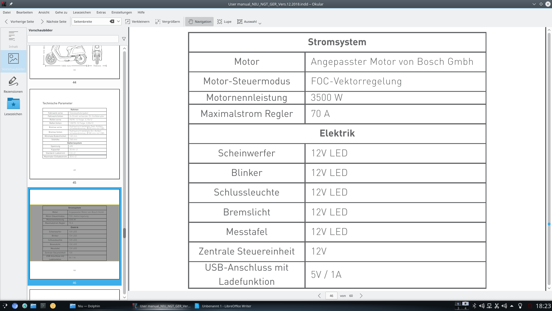Screen dimensions: 552x311
Task: Open the Einstellungen menu
Action: [x=122, y=12]
